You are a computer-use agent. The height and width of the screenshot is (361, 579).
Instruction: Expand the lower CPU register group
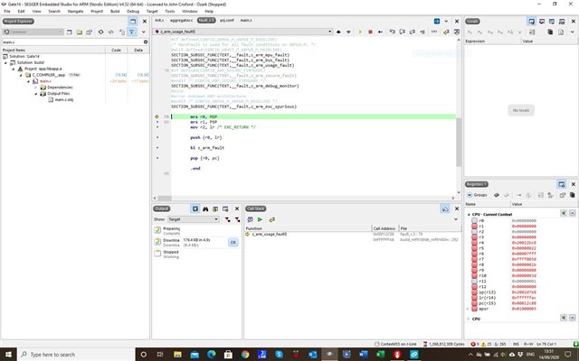click(x=469, y=319)
